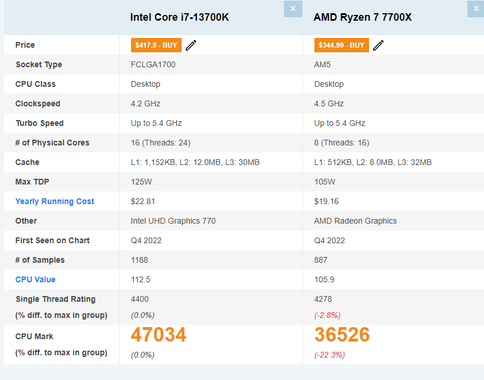484x380 pixels.
Task: Click the Intel UHD Graphics 770 text
Action: [173, 221]
